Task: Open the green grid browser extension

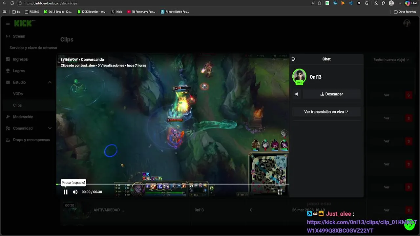Action: (327, 3)
